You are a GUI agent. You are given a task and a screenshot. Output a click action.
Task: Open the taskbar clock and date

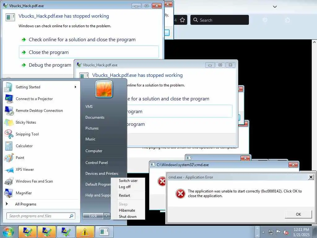pos(301,232)
